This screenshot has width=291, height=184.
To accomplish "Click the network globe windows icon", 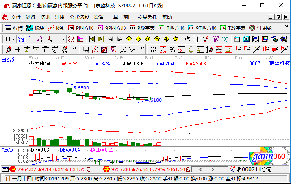I will (x=274, y=39).
